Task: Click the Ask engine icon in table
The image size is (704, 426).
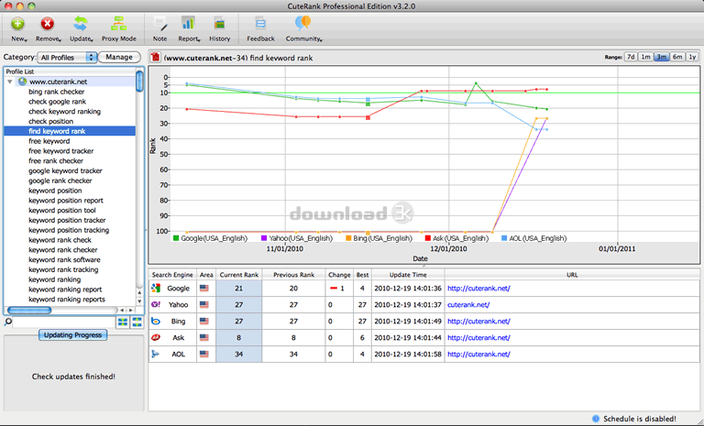Action: 156,337
